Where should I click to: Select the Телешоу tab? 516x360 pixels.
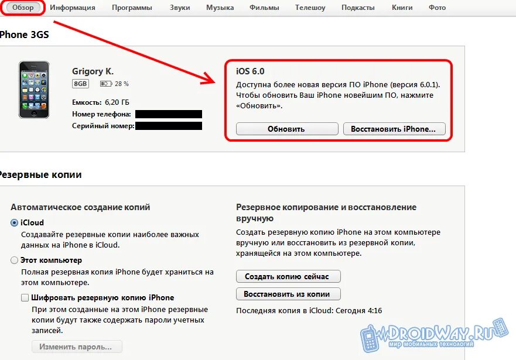[310, 8]
